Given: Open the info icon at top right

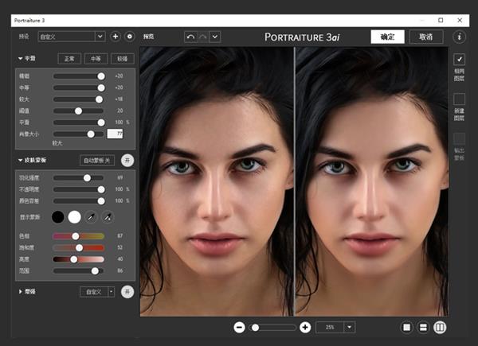Looking at the screenshot, I should [460, 37].
